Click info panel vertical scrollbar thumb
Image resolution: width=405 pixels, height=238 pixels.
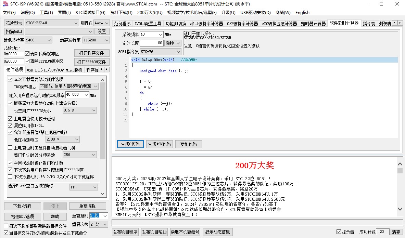[400, 171]
